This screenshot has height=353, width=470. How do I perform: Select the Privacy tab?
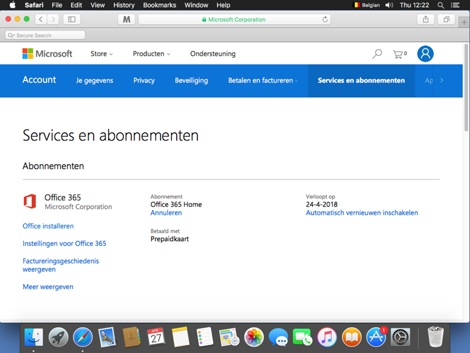(144, 81)
